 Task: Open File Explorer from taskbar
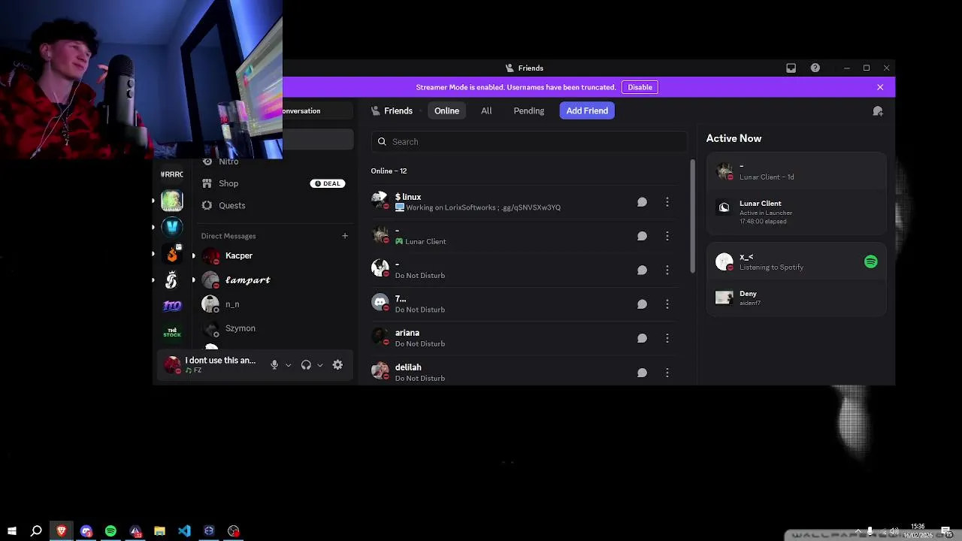(x=159, y=531)
